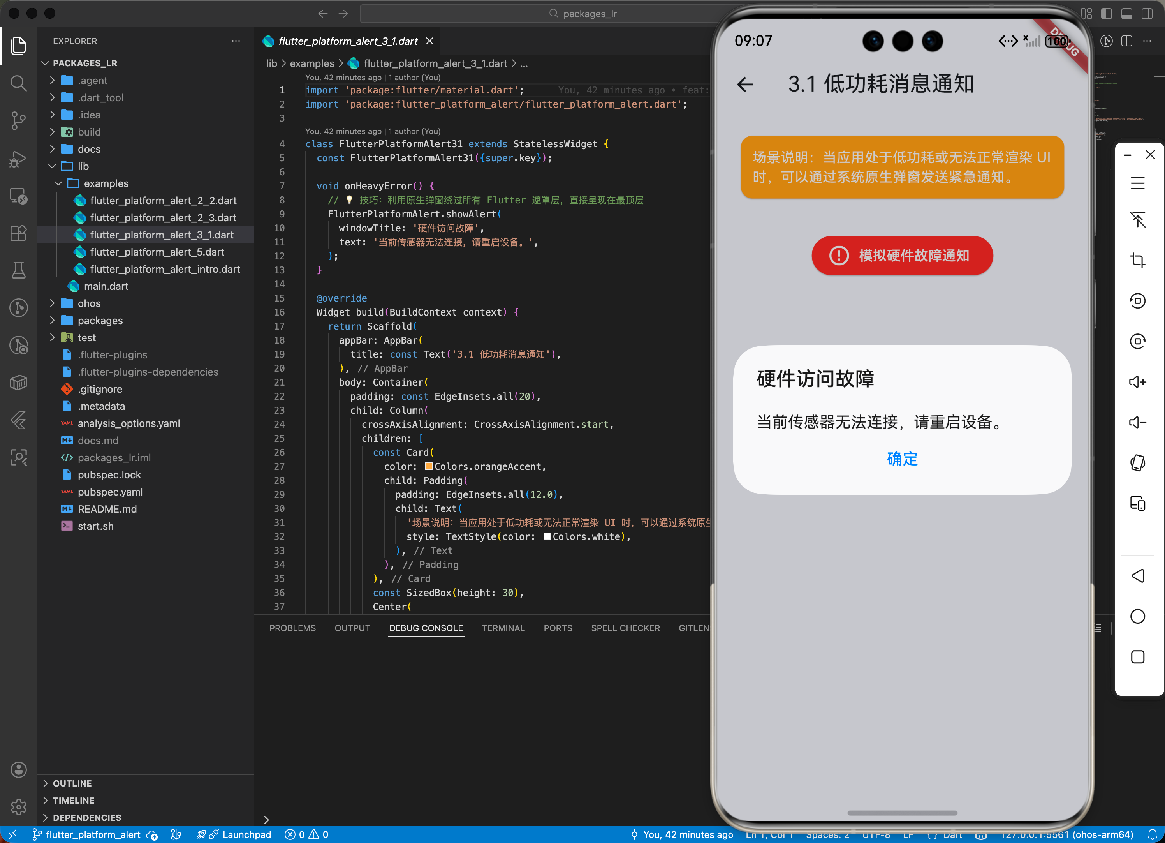Open the Search view in activity bar

tap(18, 83)
